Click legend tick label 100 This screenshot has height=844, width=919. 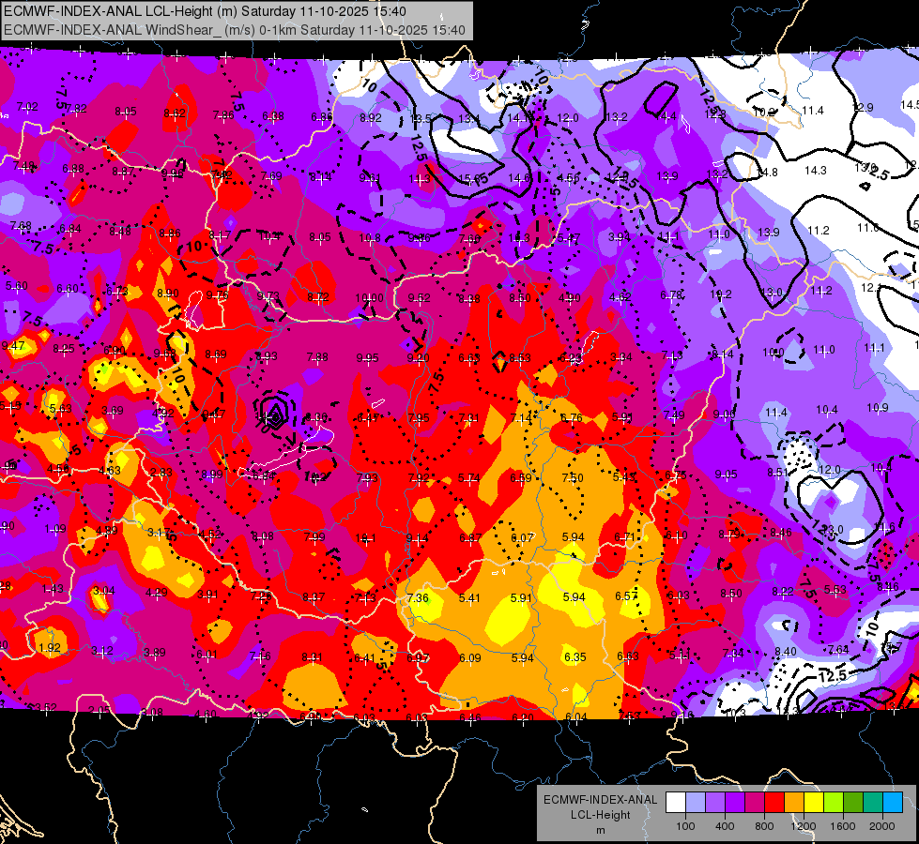686,826
